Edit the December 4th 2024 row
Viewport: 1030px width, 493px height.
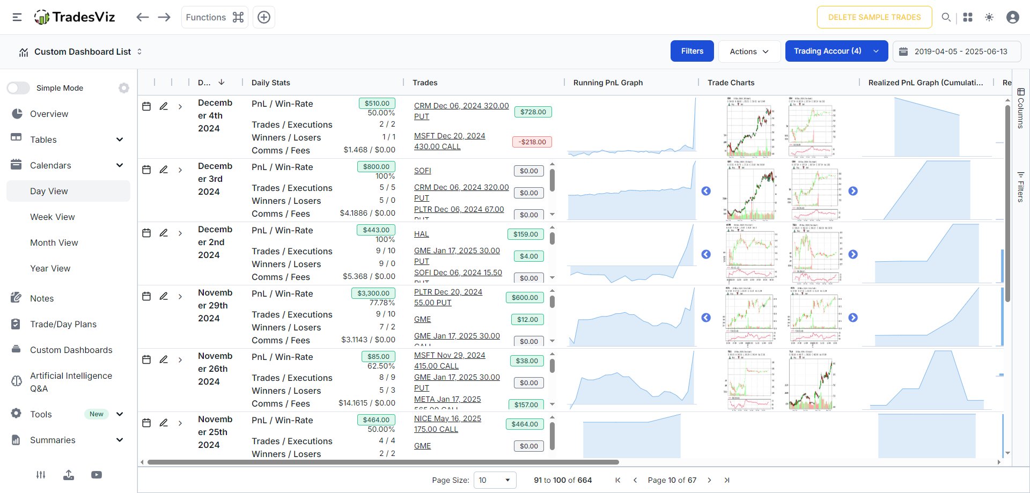point(164,106)
